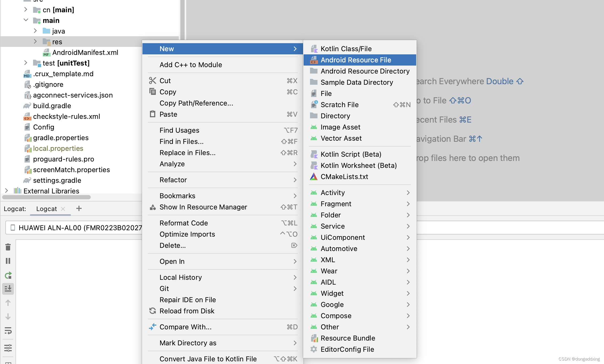The width and height of the screenshot is (604, 364).
Task: Click the CMakeLists.txt triangle icon
Action: [314, 177]
